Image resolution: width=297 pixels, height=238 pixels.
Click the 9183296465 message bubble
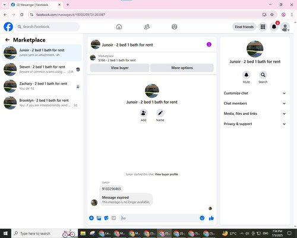(111, 189)
